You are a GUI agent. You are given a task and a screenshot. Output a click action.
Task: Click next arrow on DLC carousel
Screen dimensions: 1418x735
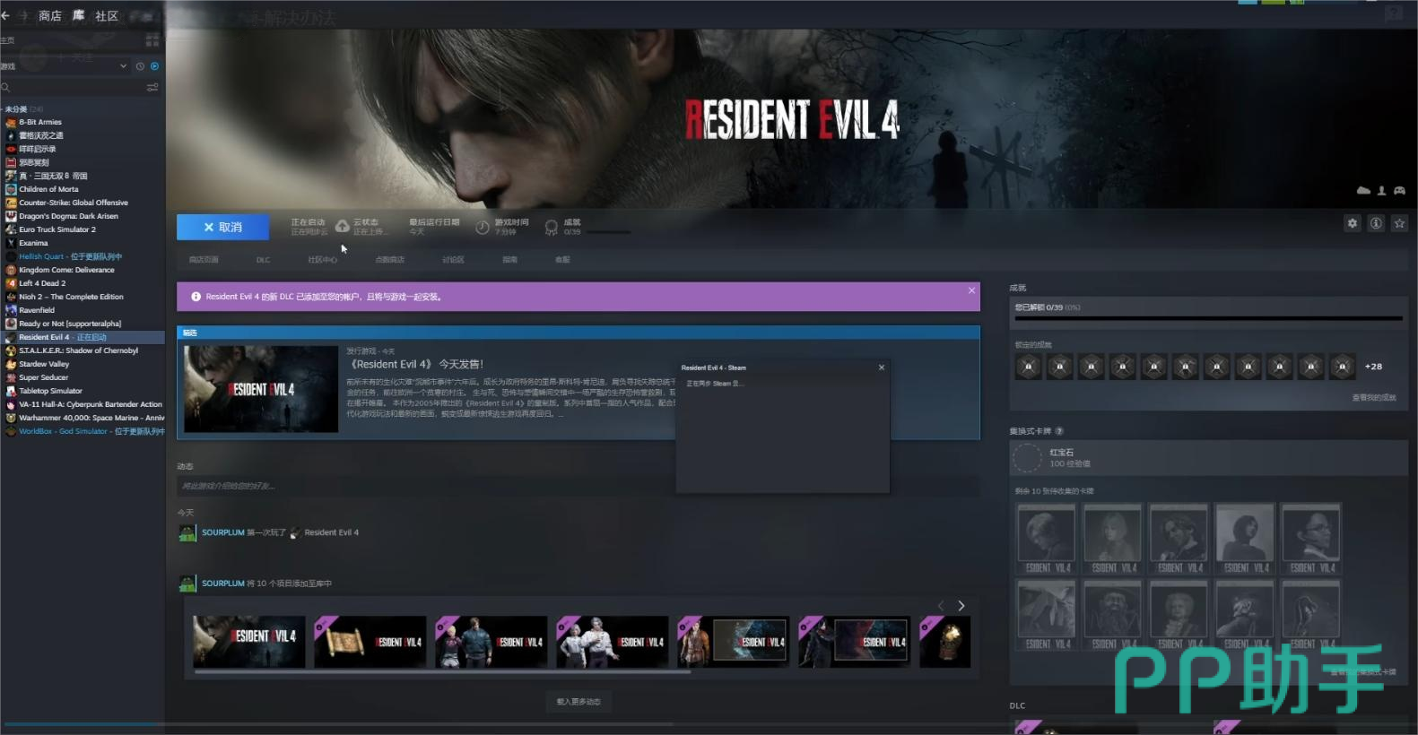961,606
